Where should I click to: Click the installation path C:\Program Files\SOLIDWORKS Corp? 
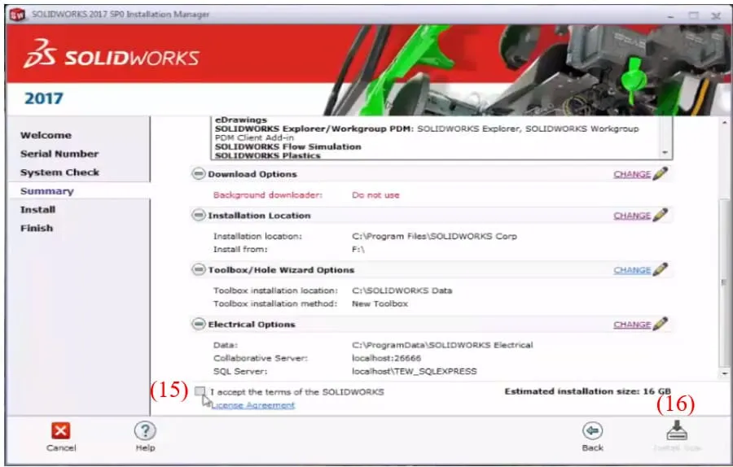pyautogui.click(x=434, y=236)
